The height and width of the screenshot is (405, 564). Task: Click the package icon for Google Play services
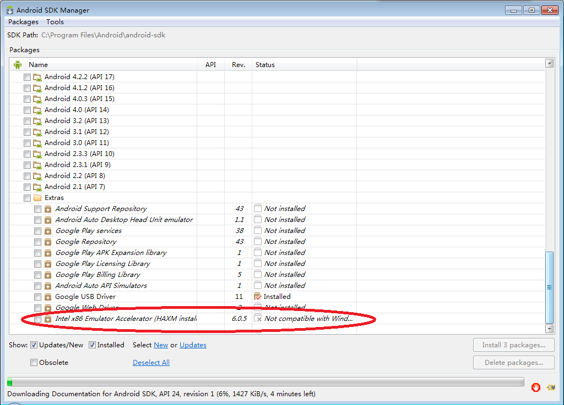tap(48, 231)
